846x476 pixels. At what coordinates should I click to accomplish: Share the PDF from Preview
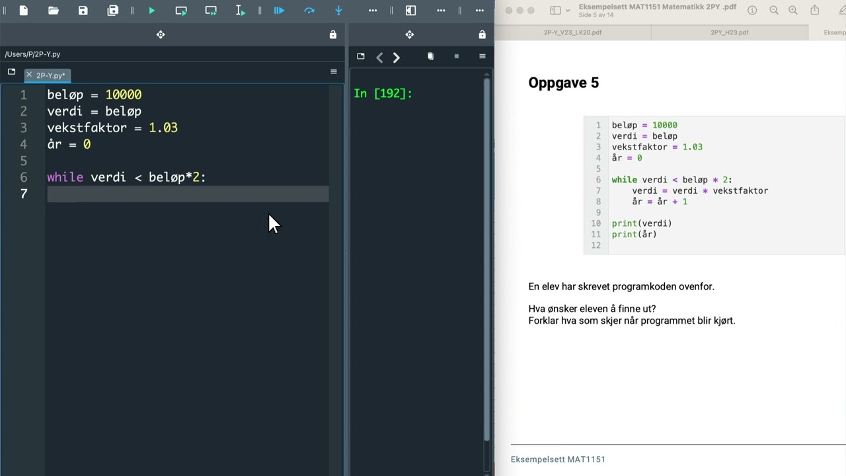(x=814, y=11)
